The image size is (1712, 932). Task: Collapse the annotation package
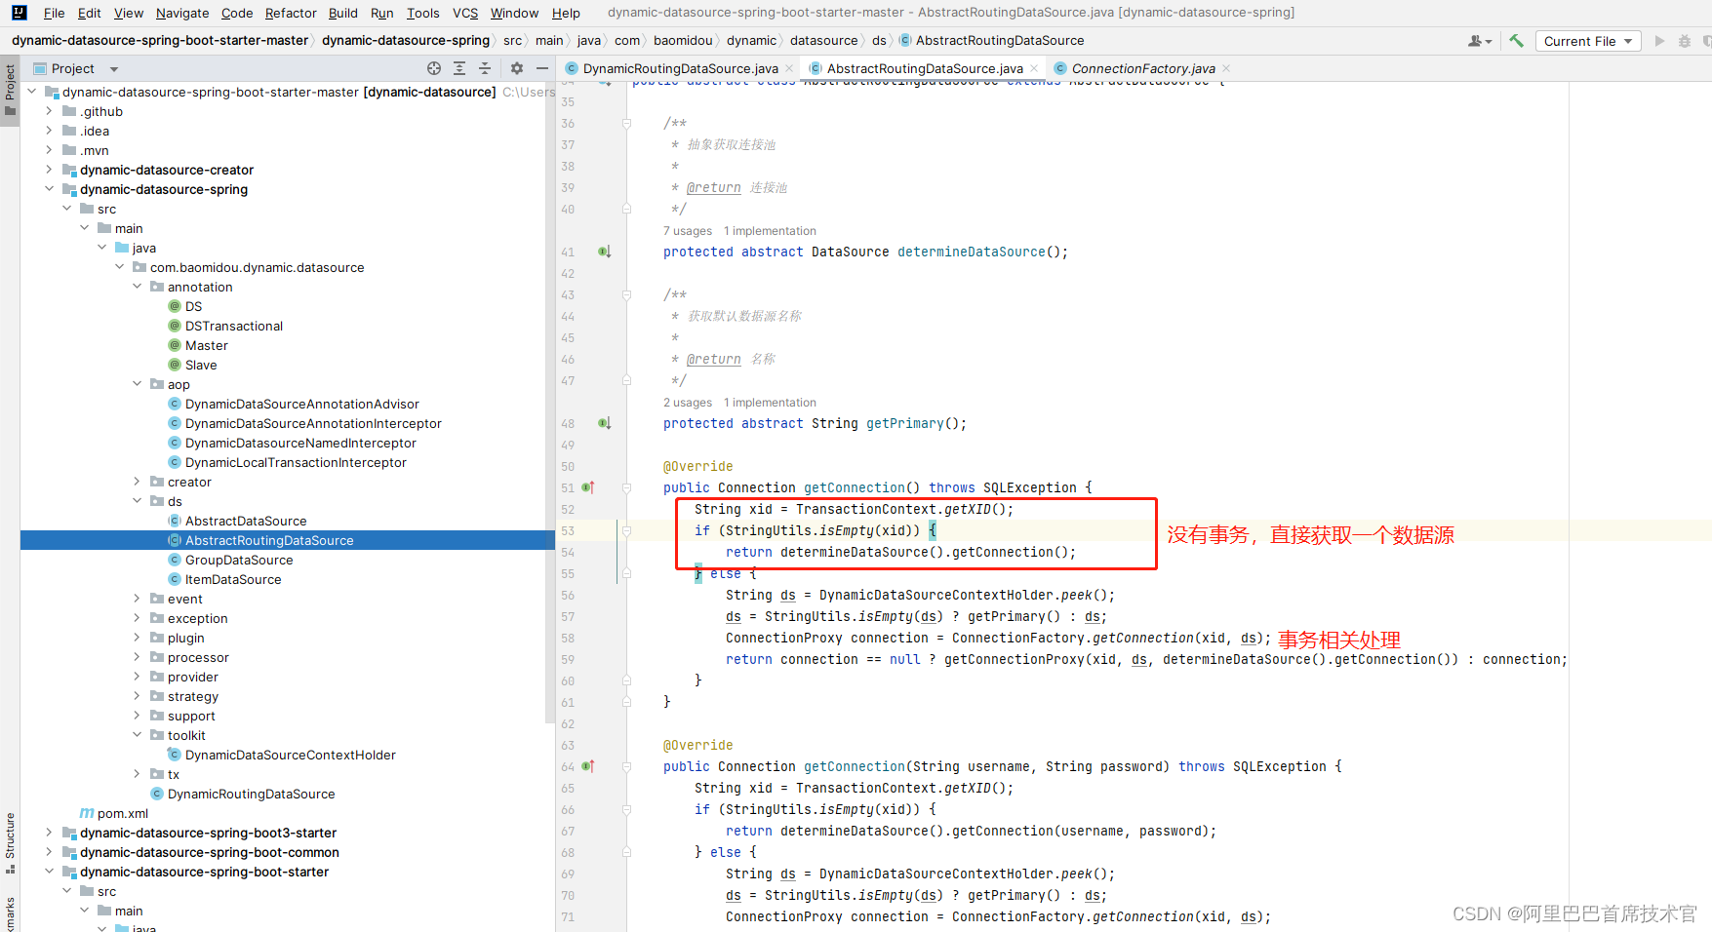tap(137, 287)
